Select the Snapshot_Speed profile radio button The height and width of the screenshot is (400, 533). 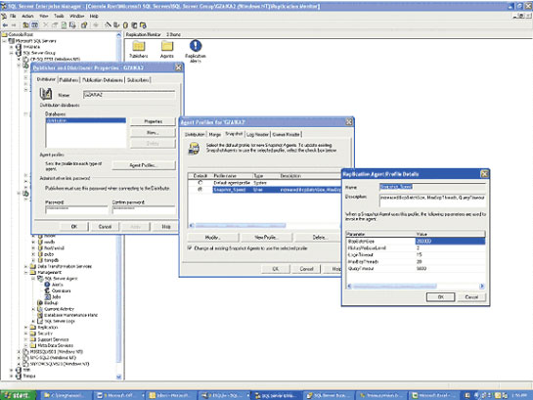pyautogui.click(x=200, y=190)
